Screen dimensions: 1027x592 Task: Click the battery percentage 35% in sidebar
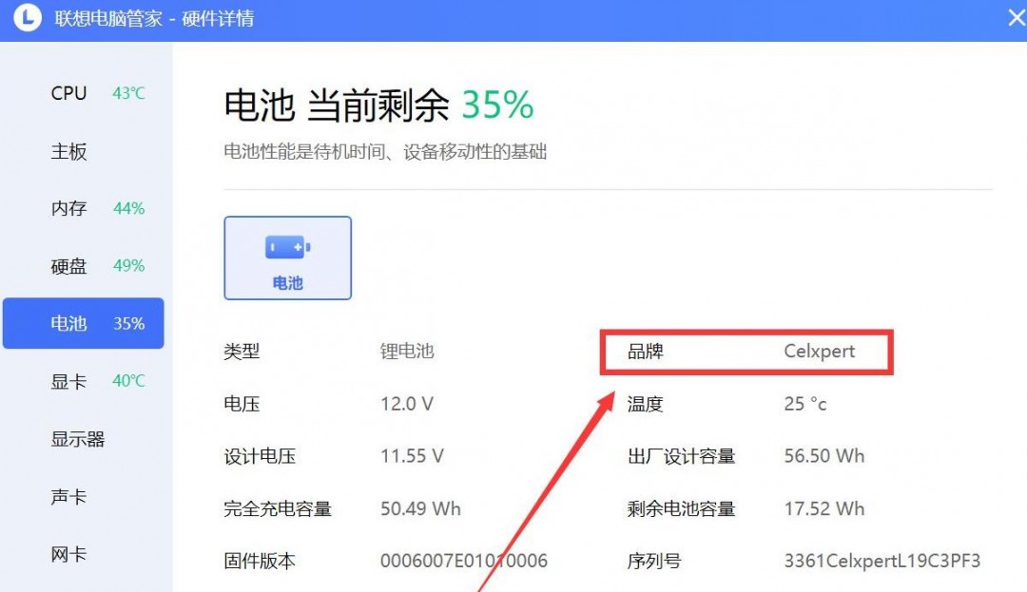127,323
